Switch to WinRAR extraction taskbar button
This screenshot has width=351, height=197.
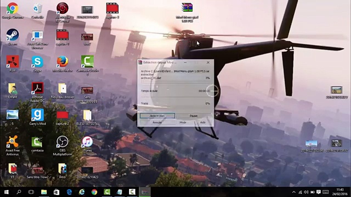pos(145,192)
